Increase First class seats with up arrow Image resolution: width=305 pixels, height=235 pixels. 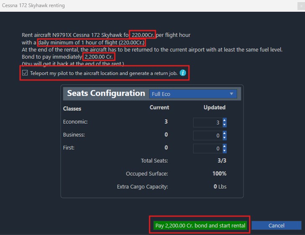[x=225, y=146]
